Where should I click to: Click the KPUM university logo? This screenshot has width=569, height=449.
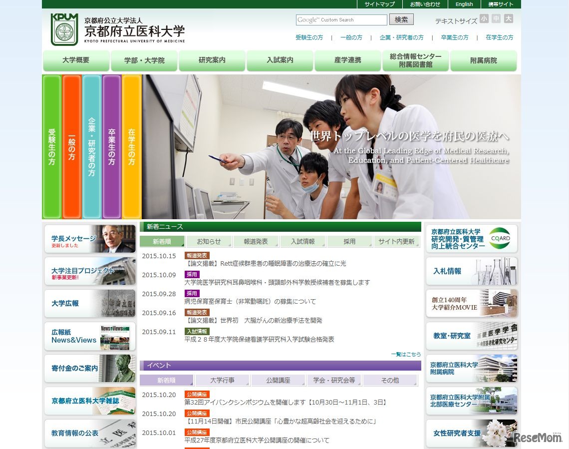coord(65,30)
